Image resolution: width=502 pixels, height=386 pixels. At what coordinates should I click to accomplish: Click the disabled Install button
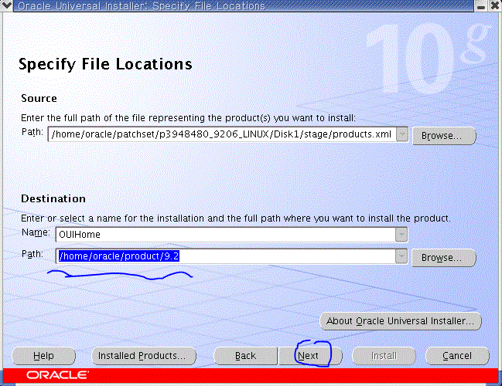pyautogui.click(x=384, y=356)
